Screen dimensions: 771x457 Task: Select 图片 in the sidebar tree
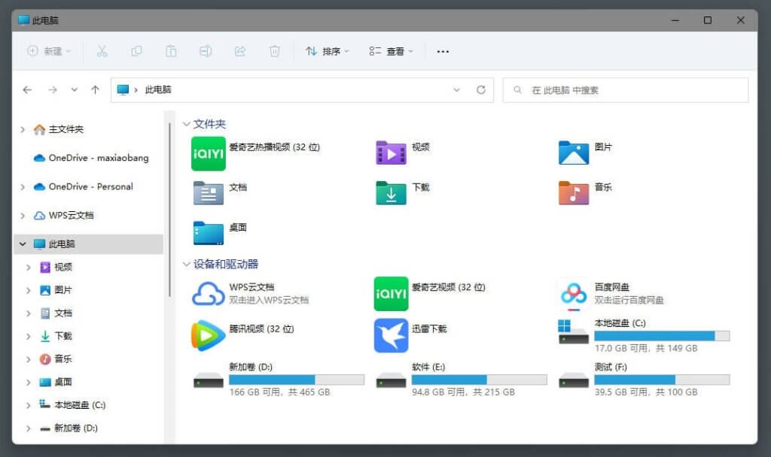[x=63, y=290]
